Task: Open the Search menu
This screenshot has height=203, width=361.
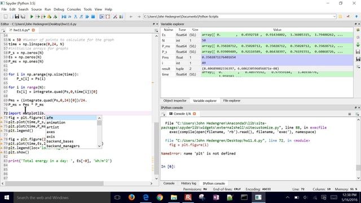Action: (23, 10)
